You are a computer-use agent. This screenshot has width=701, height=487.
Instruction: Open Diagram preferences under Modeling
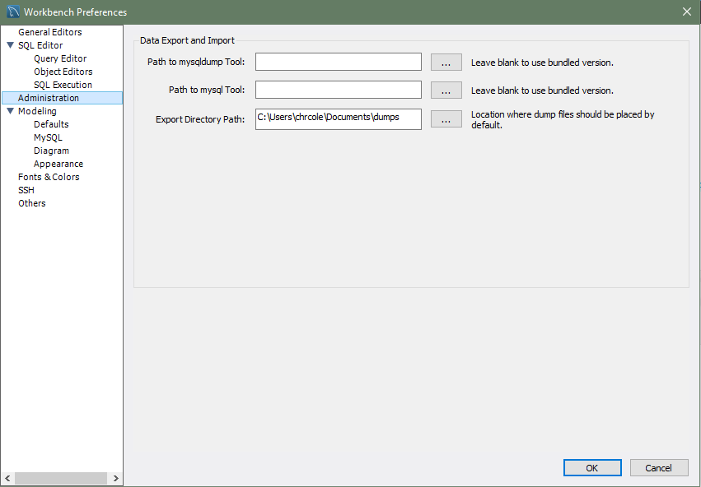pos(51,151)
